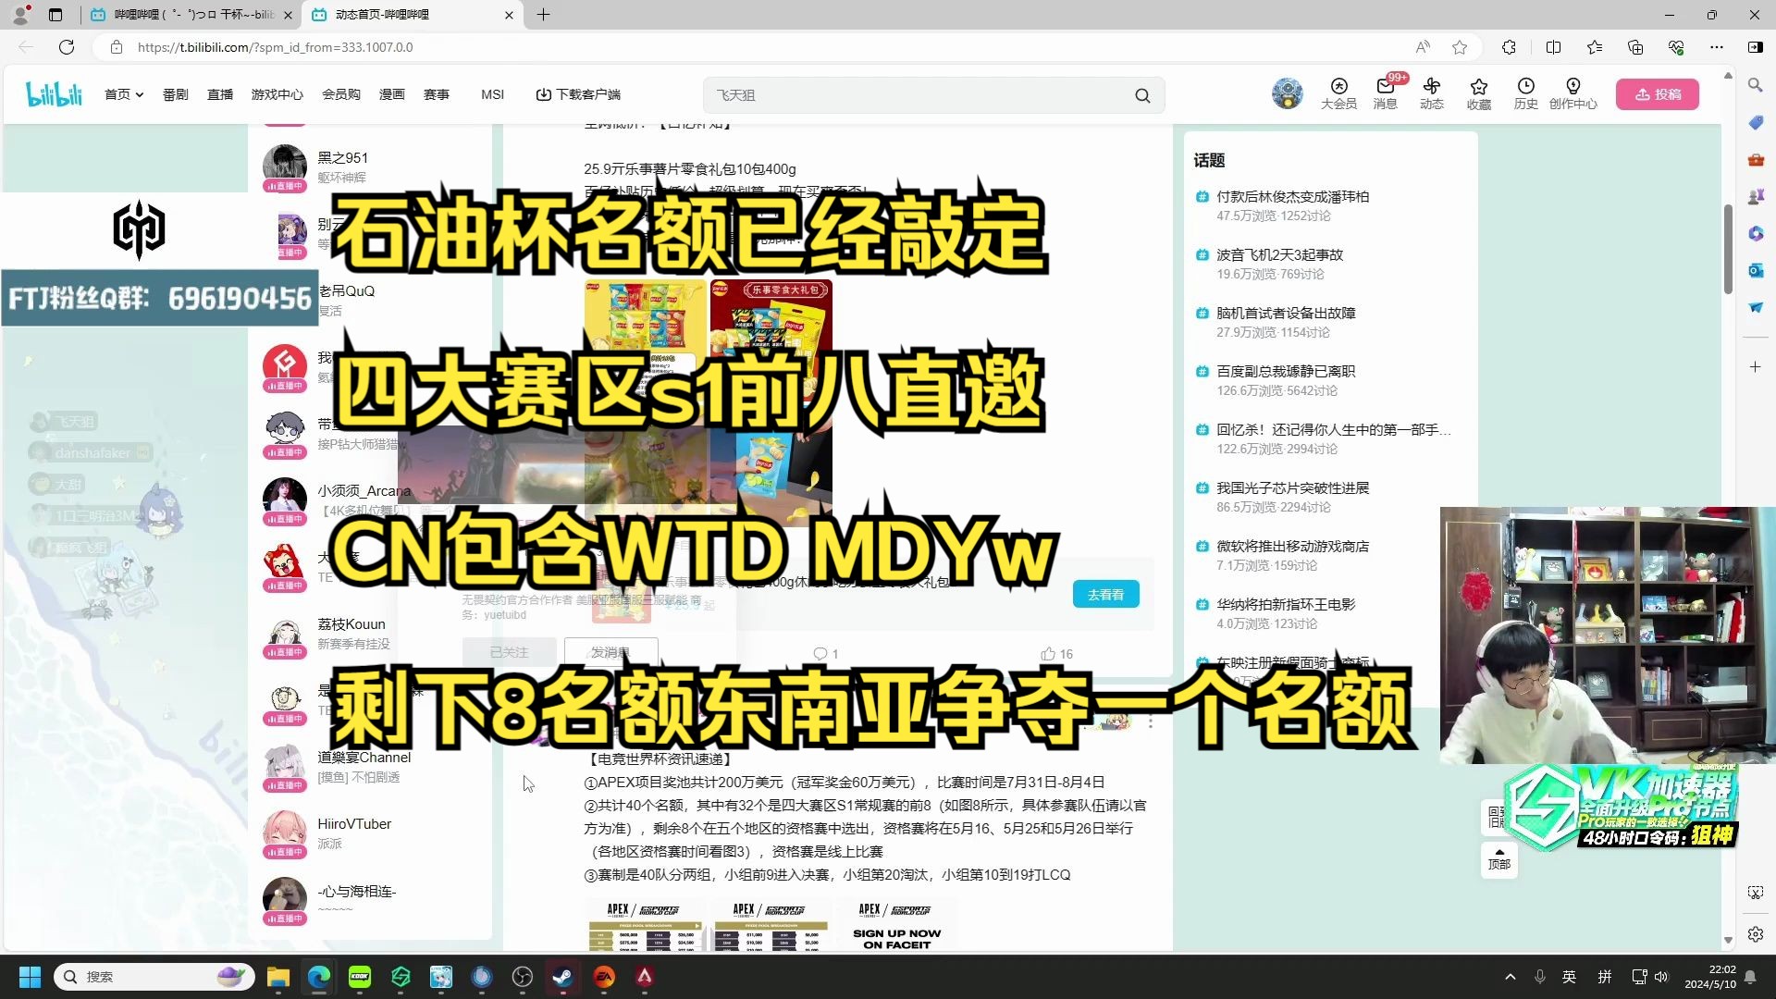Open topic 波音飞机2天3起事故
Viewport: 1776px width, 999px height.
1279,255
